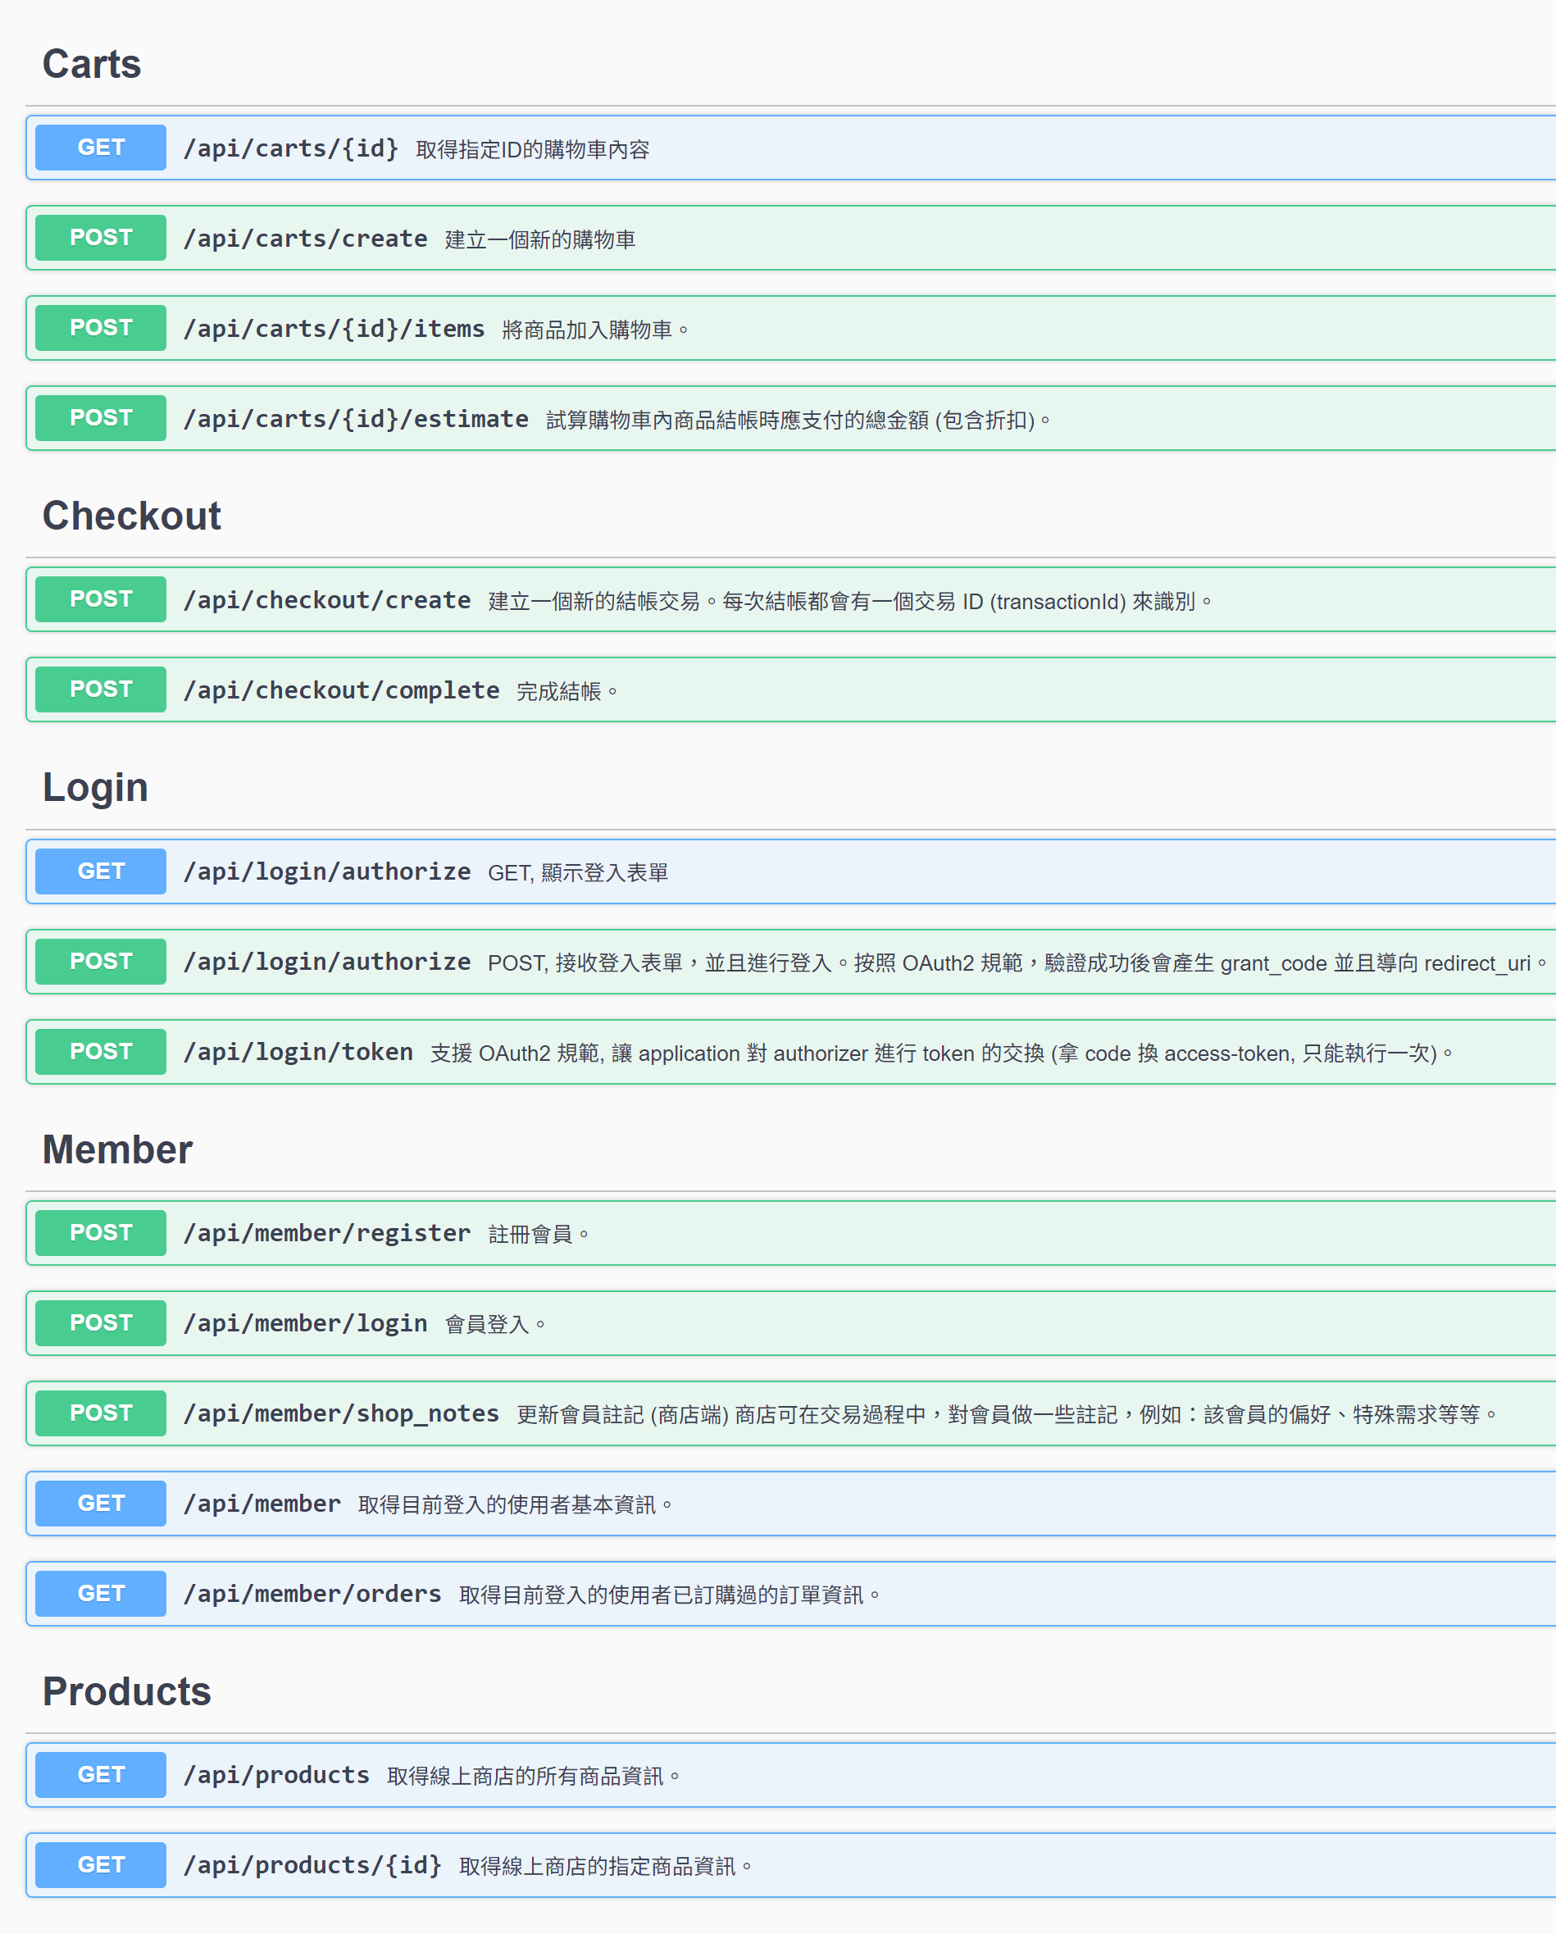Open GET /api/products/{id} operation
This screenshot has width=1556, height=1934.
(x=312, y=1865)
